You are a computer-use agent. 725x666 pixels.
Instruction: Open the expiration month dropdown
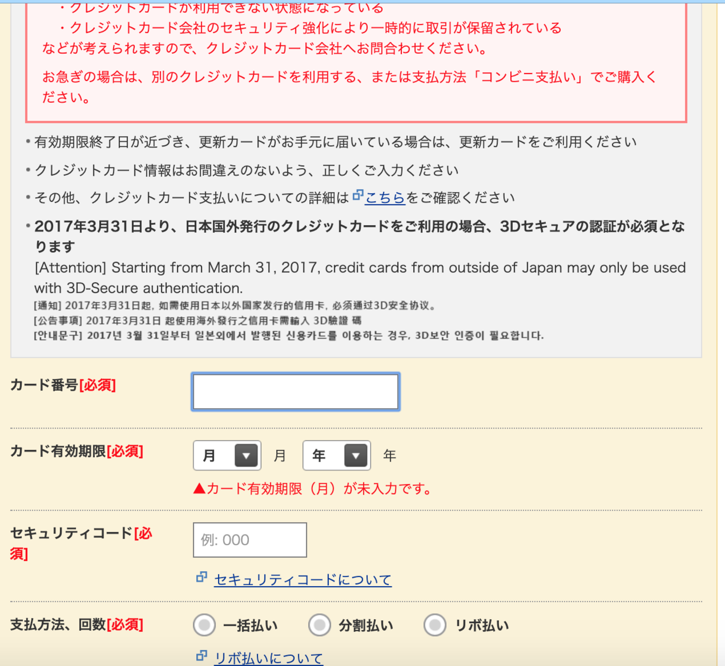pos(227,456)
